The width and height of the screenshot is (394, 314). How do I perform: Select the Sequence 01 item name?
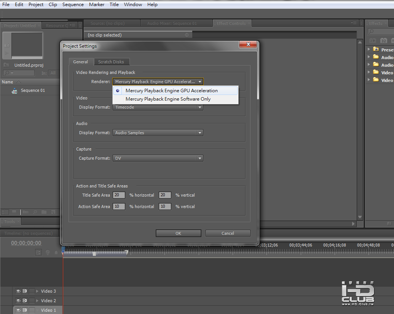33,90
